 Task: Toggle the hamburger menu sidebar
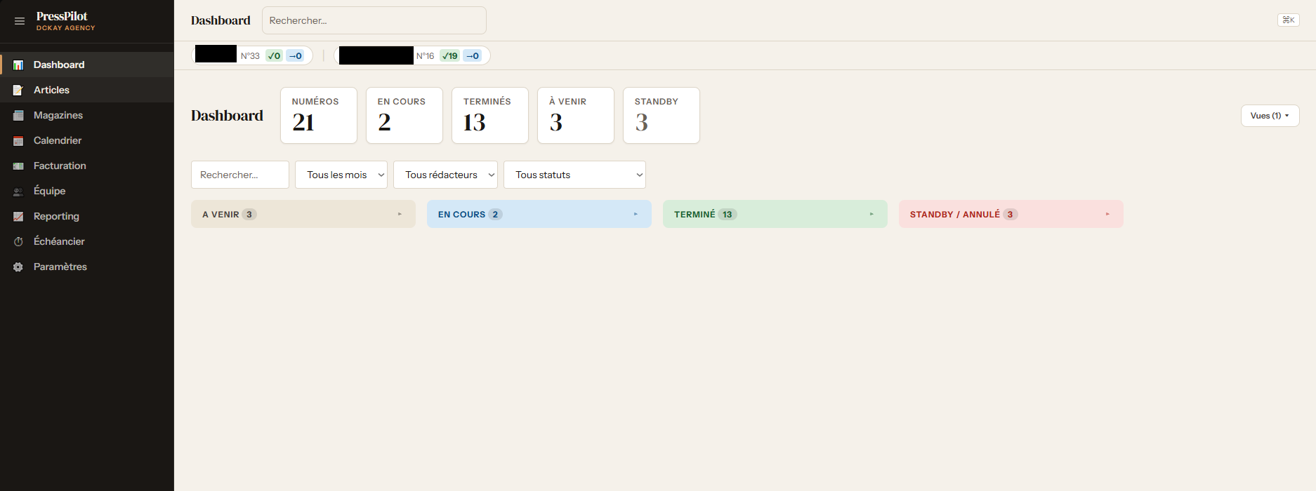[x=20, y=21]
